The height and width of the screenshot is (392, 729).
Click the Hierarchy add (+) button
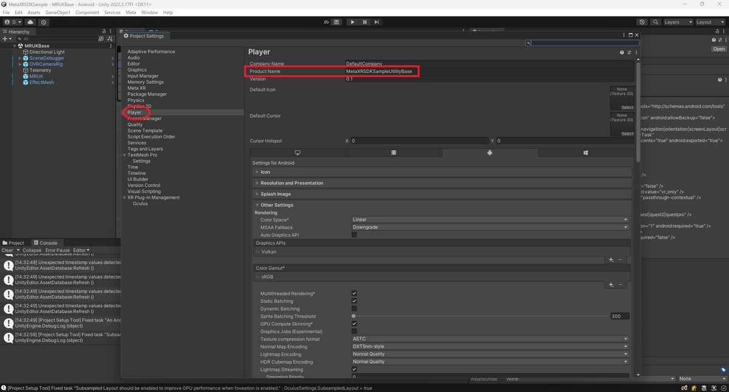(x=5, y=38)
